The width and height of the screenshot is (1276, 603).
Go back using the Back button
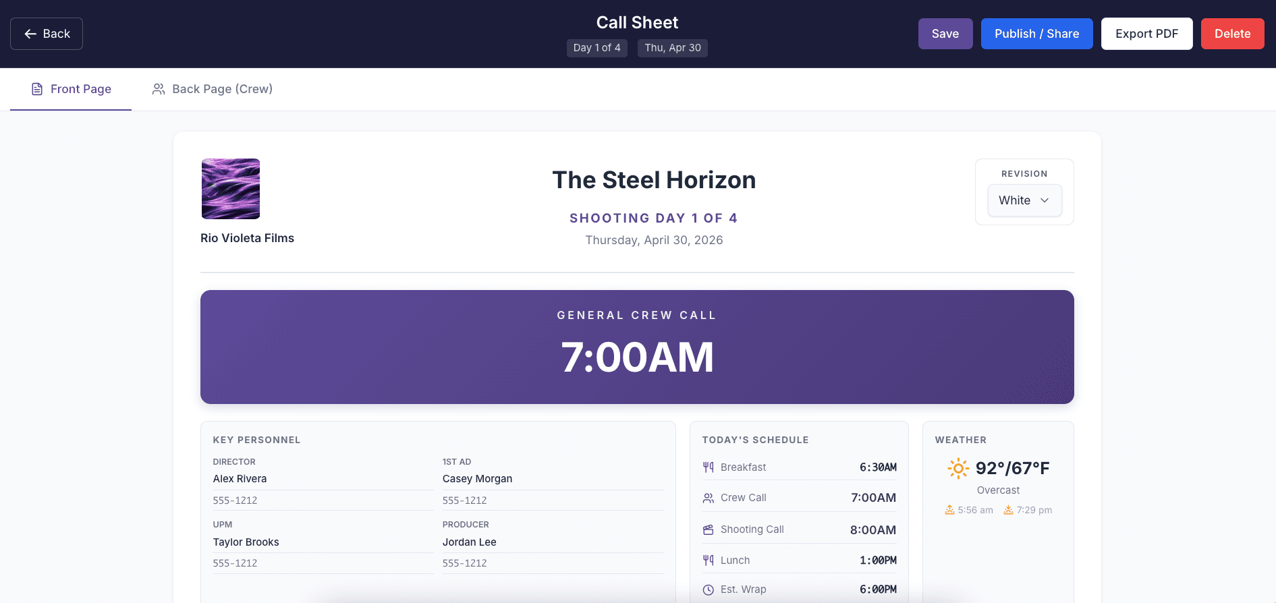coord(47,34)
